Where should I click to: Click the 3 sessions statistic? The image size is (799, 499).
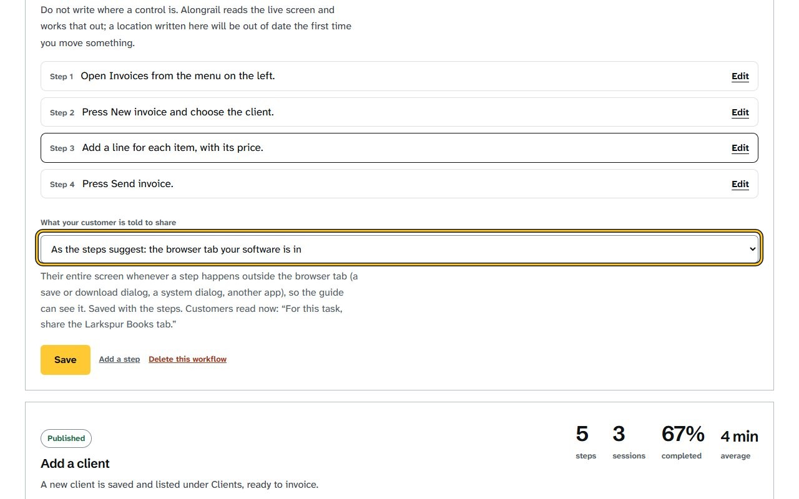pos(629,442)
